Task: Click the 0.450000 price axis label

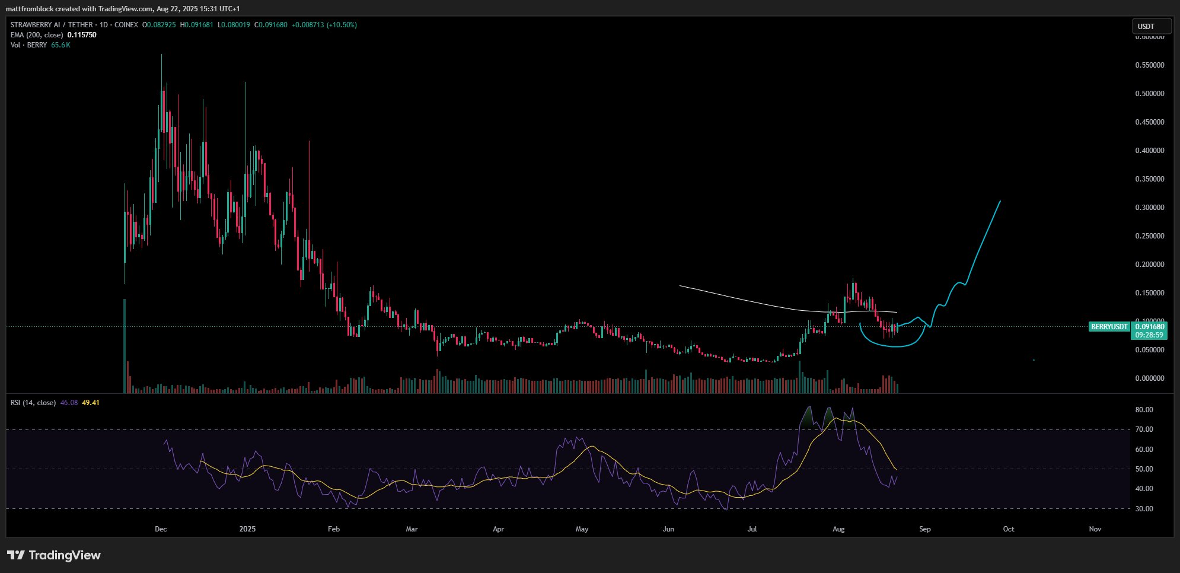Action: pos(1150,122)
